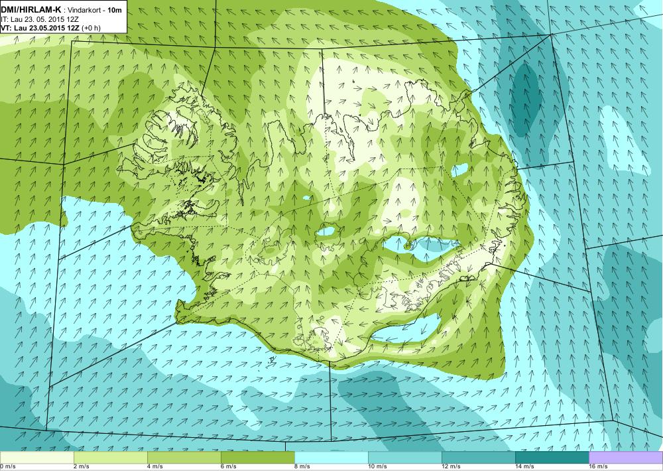Click the DMI/HIRLAM-K title text
663x471 pixels.
31,10
